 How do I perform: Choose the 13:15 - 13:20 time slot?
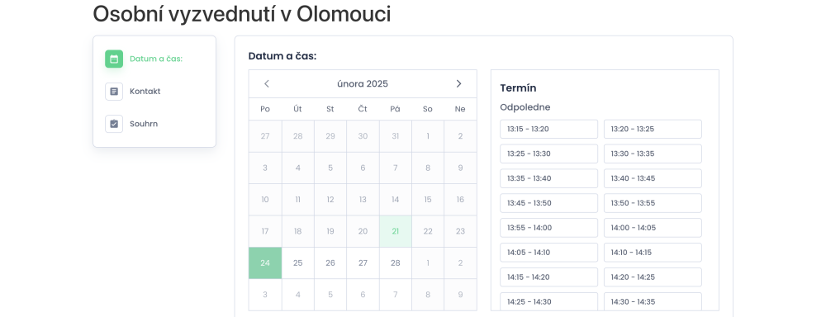[549, 129]
